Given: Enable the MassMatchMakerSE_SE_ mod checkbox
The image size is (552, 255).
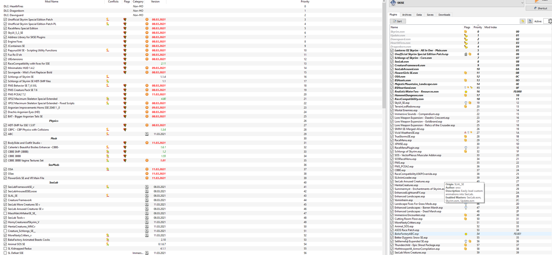Looking at the screenshot, I should pyautogui.click(x=5, y=213).
